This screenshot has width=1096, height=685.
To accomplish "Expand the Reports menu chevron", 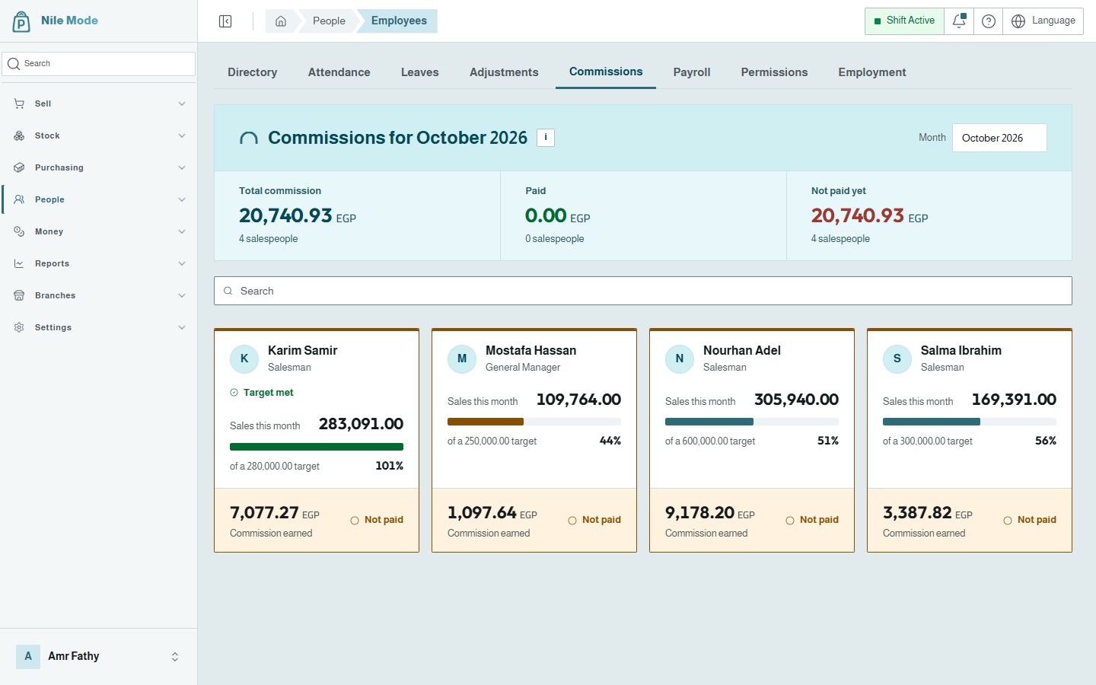I will click(x=182, y=263).
